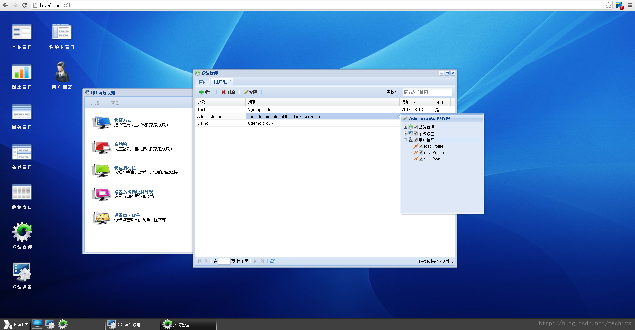Uncheck the 系统管理 permission checkbox
The height and width of the screenshot is (330, 635).
point(416,127)
